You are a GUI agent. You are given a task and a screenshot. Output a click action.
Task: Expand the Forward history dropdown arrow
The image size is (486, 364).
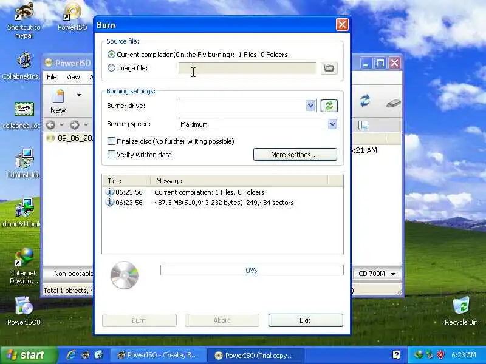point(86,125)
